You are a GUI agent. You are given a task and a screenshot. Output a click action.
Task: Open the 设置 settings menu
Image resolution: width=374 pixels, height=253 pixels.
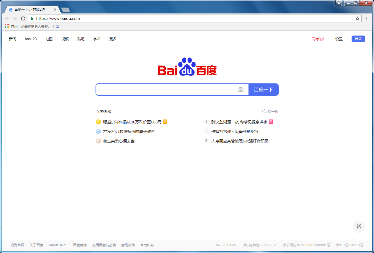pyautogui.click(x=339, y=39)
